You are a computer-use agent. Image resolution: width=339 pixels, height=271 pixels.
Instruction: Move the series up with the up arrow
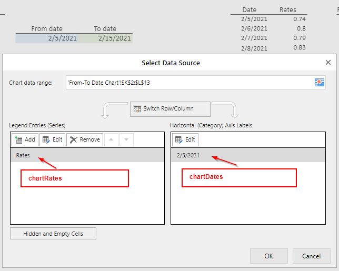pos(111,139)
